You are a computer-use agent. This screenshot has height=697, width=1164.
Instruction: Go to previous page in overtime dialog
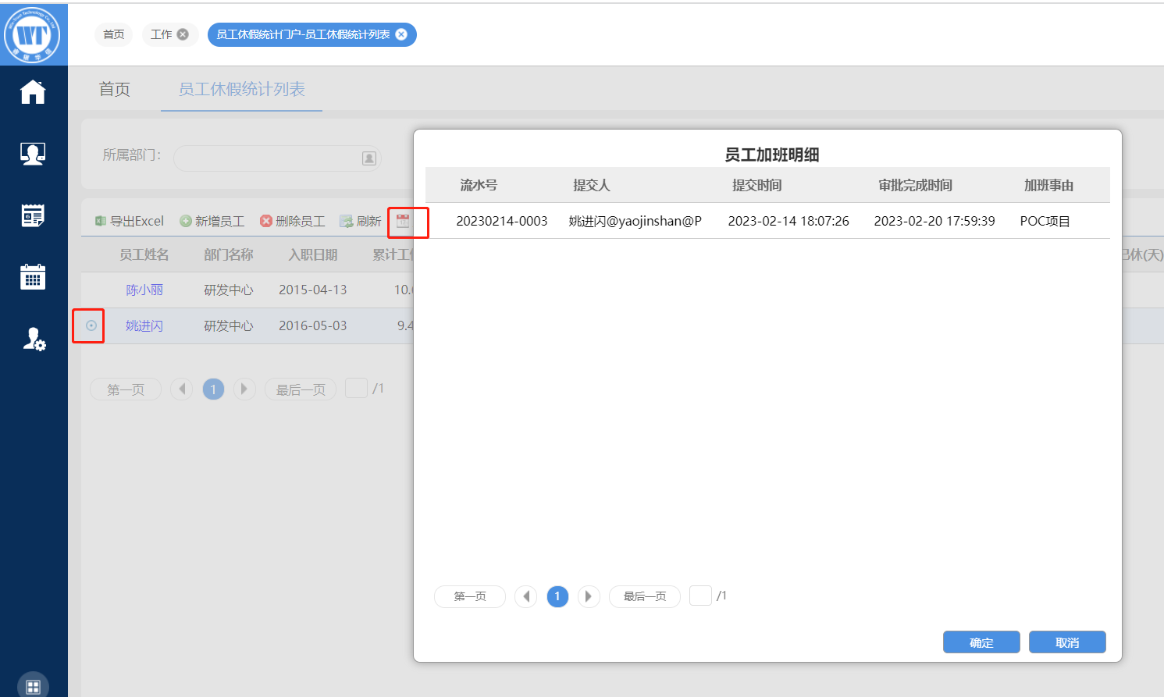pos(526,596)
